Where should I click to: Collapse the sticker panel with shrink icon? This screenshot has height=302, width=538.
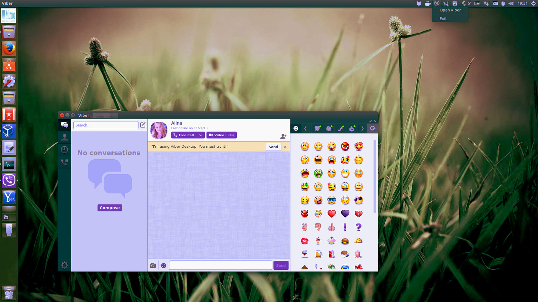(371, 121)
